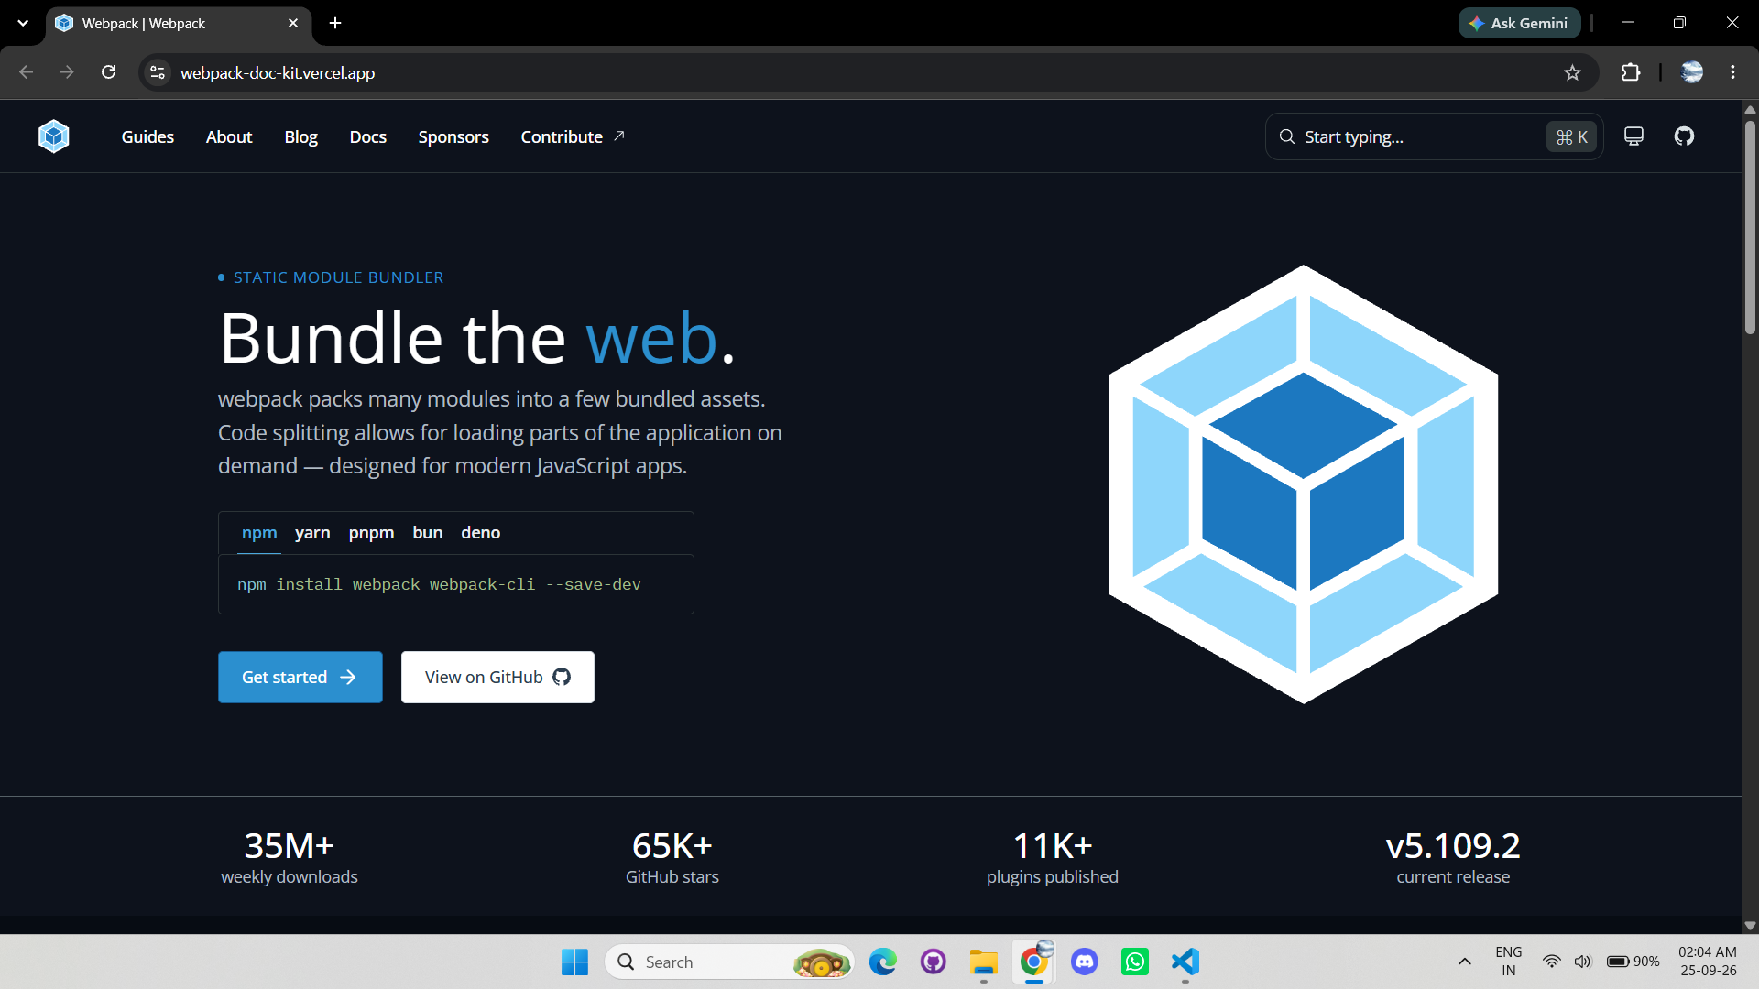This screenshot has width=1759, height=989.
Task: Open the Chrome profile avatar
Action: point(1692,72)
